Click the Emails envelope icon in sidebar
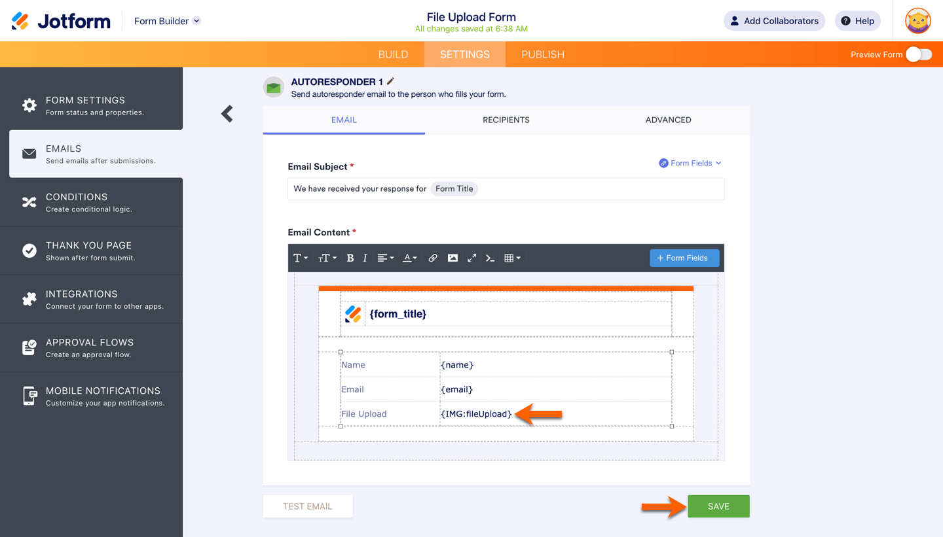Viewport: 943px width, 537px height. [29, 154]
